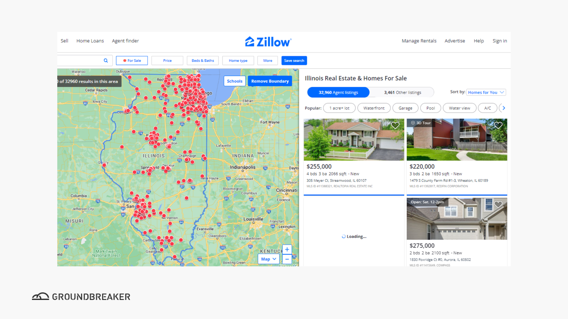
Task: Open the Homes for You sort dropdown
Action: point(486,92)
